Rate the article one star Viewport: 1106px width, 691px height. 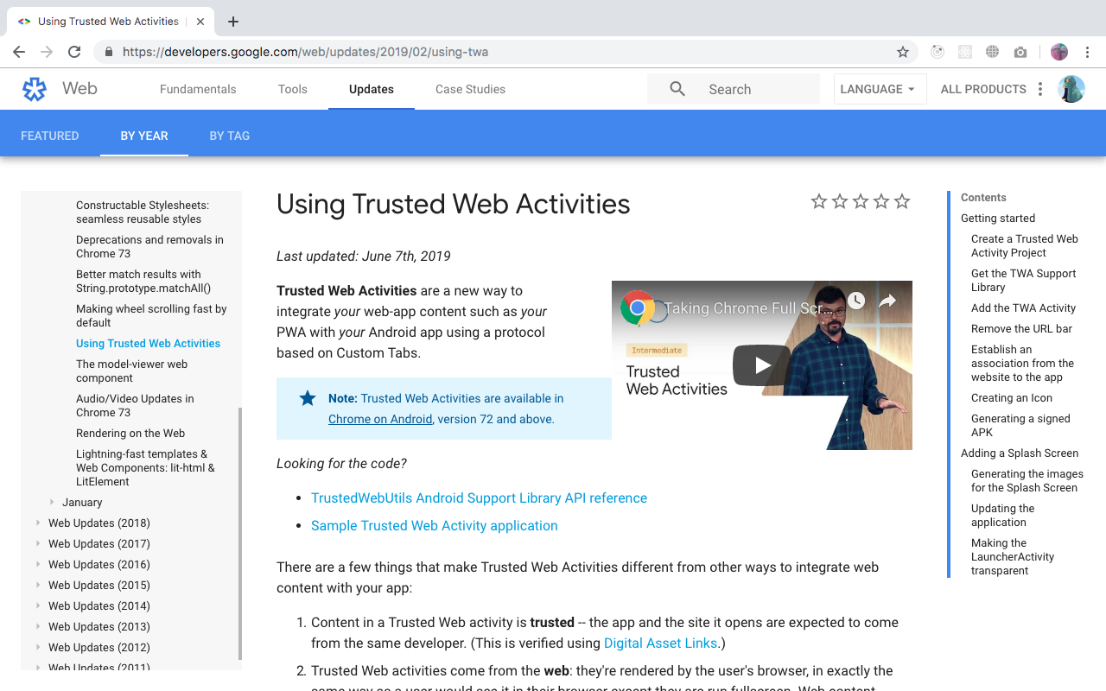pyautogui.click(x=819, y=201)
